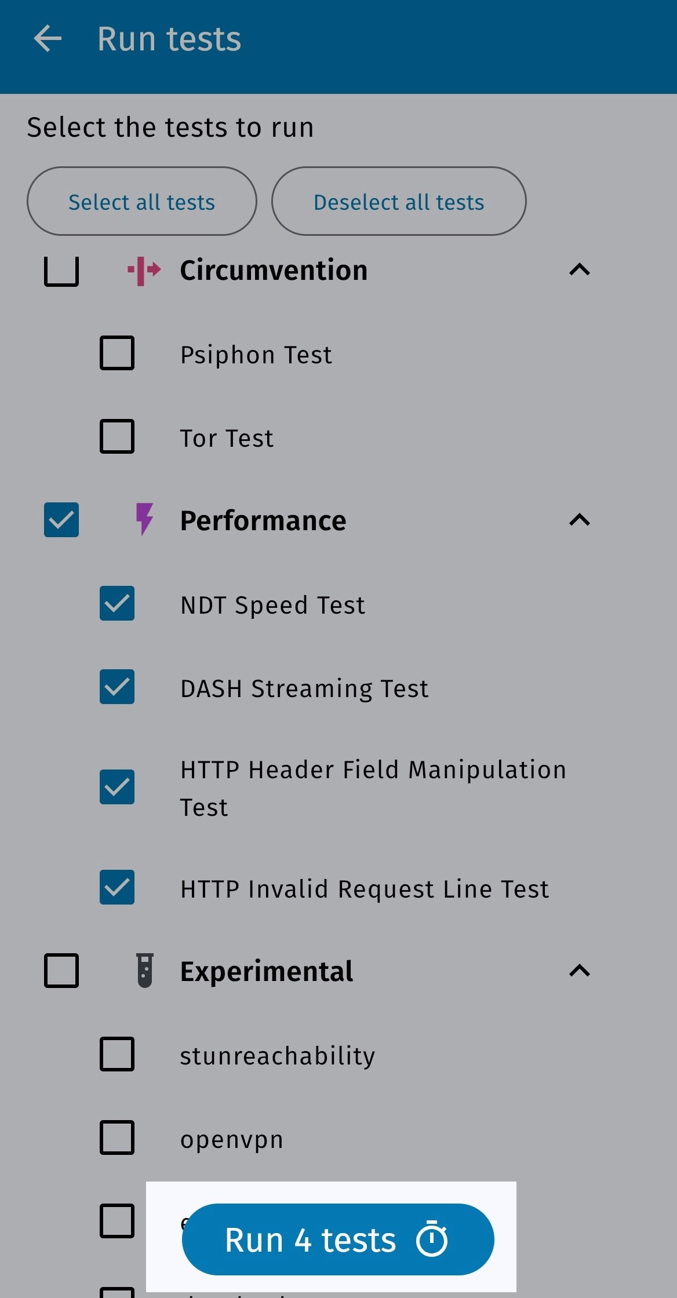
Task: Collapse the Circumvention section chevron
Action: (580, 269)
